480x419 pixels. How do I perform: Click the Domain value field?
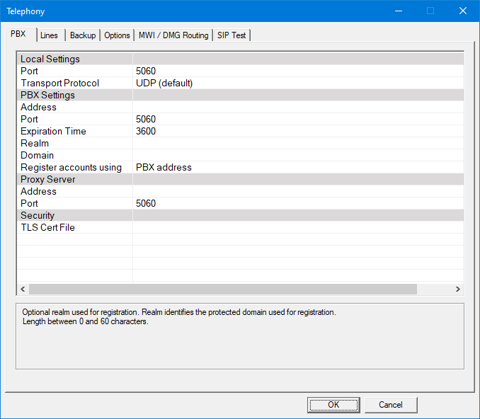[x=297, y=156]
